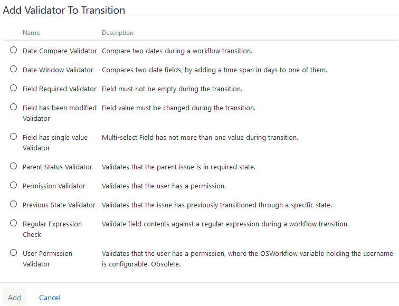The image size is (399, 306).
Task: Pick the Previous State Validator radio button
Action: click(x=14, y=204)
